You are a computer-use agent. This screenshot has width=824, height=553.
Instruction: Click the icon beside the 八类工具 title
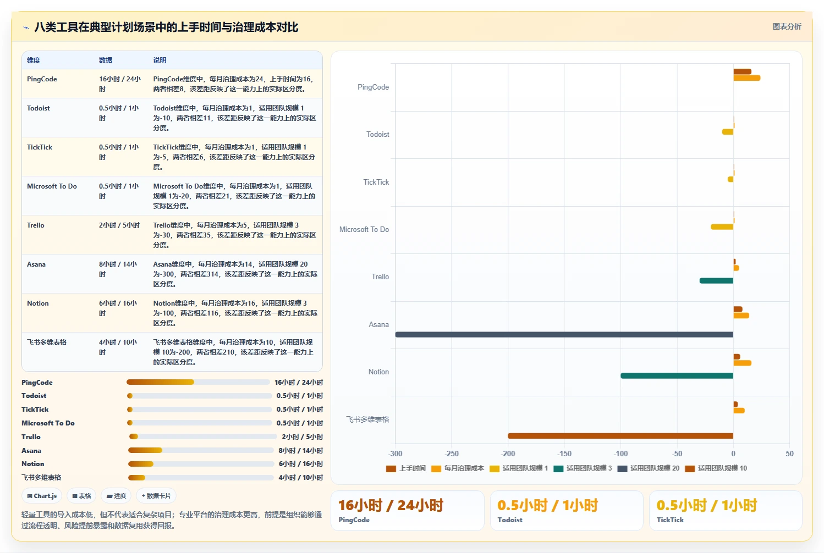tap(26, 27)
